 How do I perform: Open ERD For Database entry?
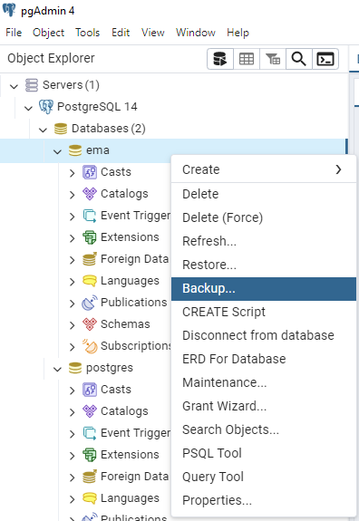(x=264, y=359)
